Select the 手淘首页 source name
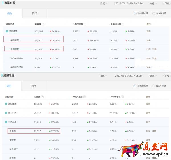Viewport: 171px width, 160px height. point(15,40)
